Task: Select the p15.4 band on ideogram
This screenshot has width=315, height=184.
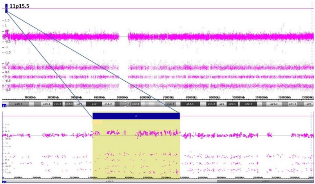Action: (x=18, y=104)
